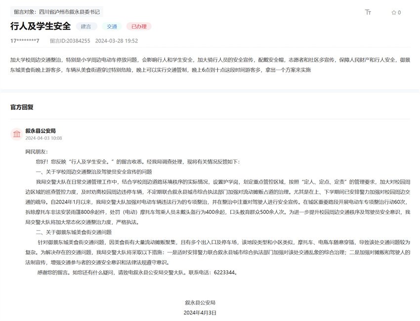This screenshot has height=321, width=420.
Task: Click the 网民朋友 greeting line
Action: pyautogui.click(x=37, y=152)
